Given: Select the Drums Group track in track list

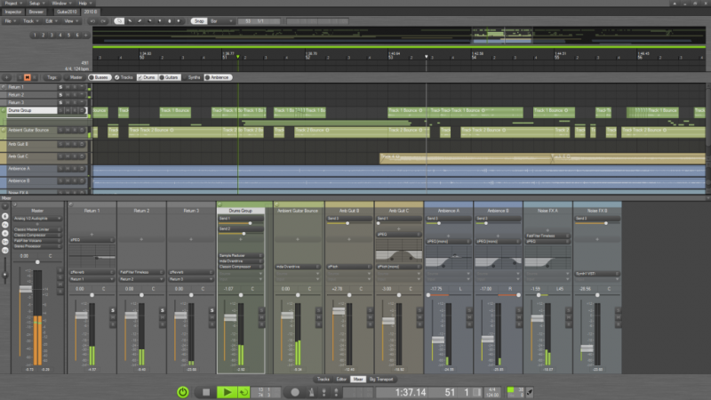Looking at the screenshot, I should [x=32, y=110].
